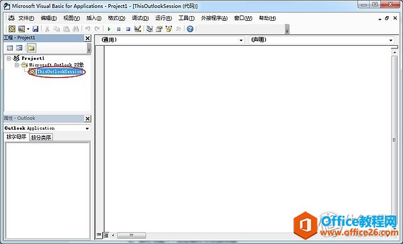
Task: Open the 文件(F) menu
Action: tap(26, 18)
